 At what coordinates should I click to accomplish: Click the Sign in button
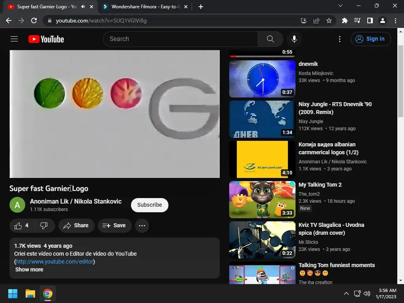point(370,39)
